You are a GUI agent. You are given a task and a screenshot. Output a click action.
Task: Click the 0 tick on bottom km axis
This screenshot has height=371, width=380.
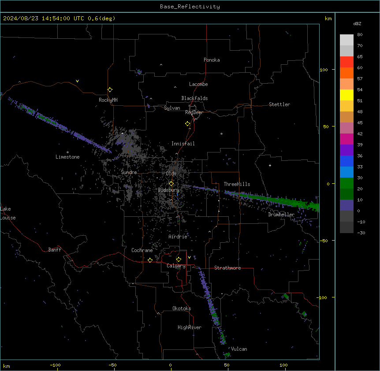(170, 365)
